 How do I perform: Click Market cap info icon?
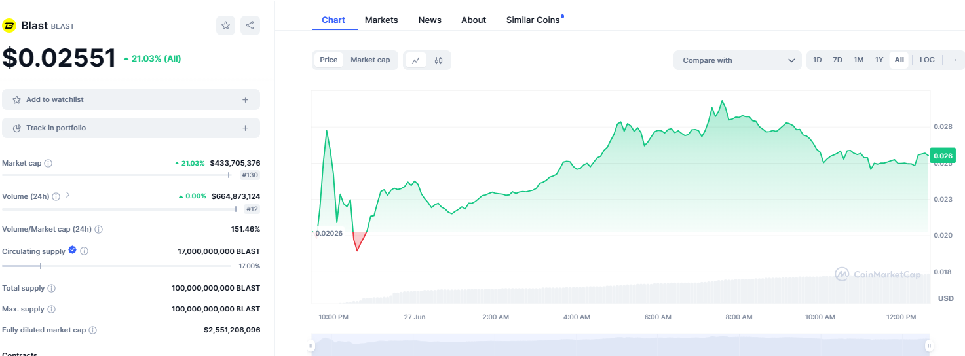(x=48, y=163)
